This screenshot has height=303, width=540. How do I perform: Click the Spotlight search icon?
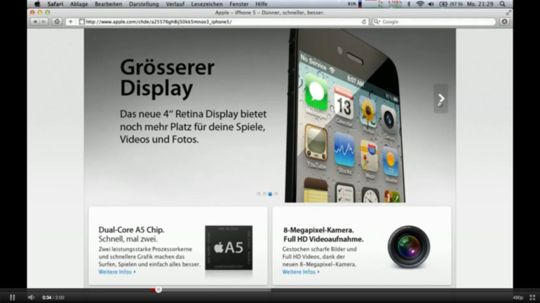tap(502, 4)
